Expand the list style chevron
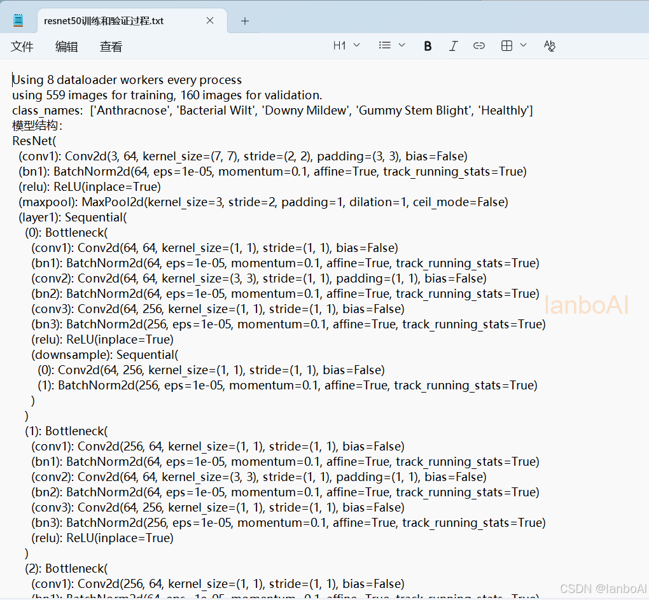 (401, 45)
